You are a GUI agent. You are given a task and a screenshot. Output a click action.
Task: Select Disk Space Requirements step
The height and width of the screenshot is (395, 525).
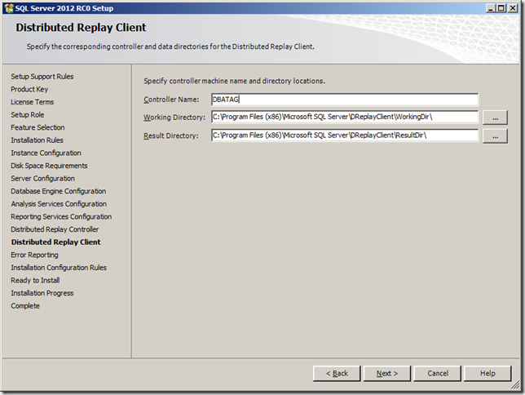coord(49,166)
